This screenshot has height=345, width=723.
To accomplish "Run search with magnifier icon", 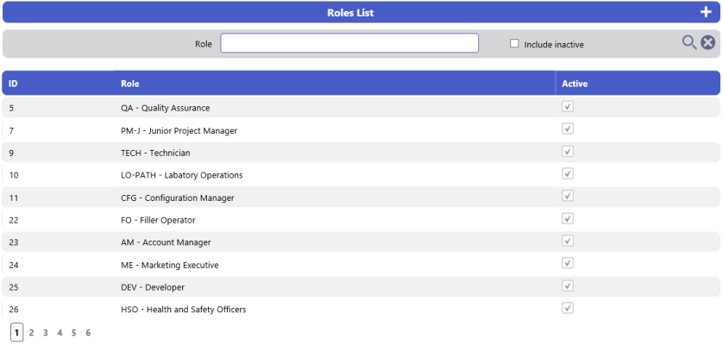I will pos(688,43).
